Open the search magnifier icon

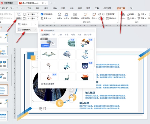tap(131, 8)
